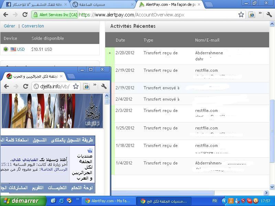Click the djelfa.info forum banner image
275x206 pixels.
(52, 111)
